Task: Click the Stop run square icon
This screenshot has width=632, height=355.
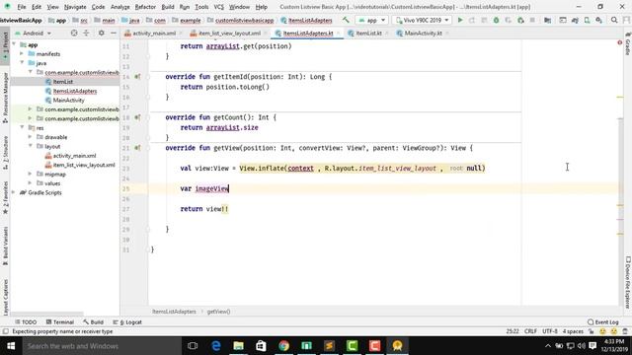Action: 532,20
